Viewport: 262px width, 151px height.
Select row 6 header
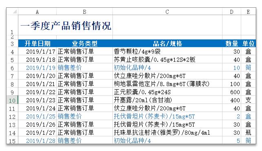12,68
